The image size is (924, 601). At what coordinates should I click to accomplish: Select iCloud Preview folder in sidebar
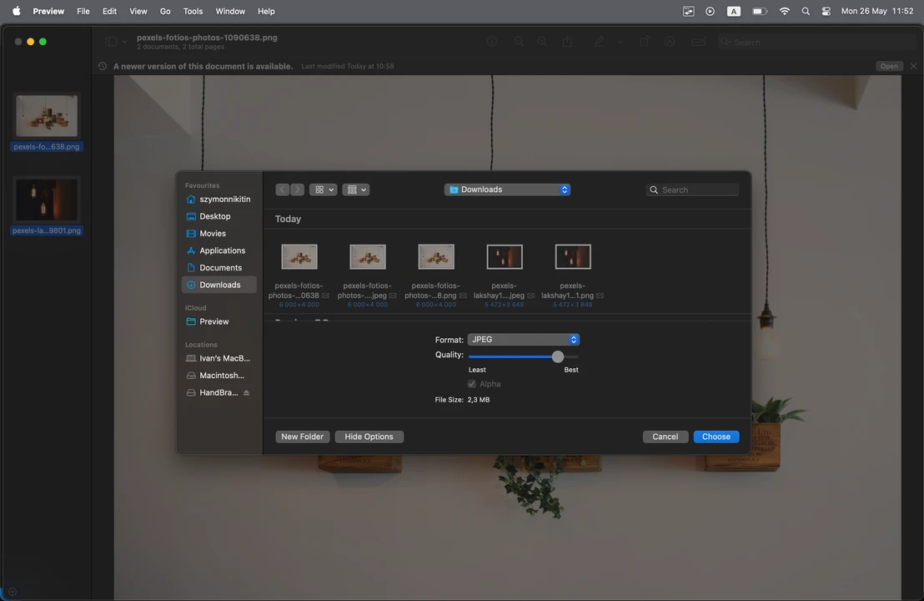point(218,321)
